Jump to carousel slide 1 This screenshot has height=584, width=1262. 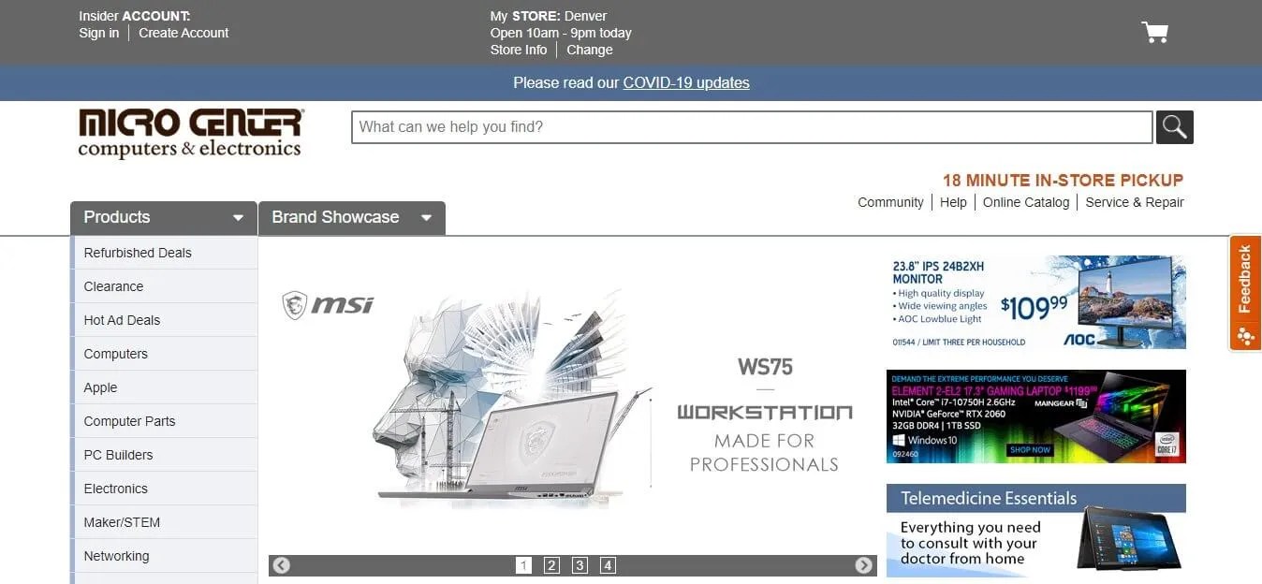[x=523, y=565]
